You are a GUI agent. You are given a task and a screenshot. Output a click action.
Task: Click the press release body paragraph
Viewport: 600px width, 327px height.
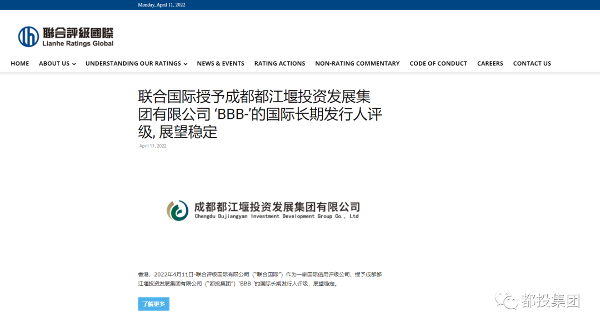click(259, 279)
